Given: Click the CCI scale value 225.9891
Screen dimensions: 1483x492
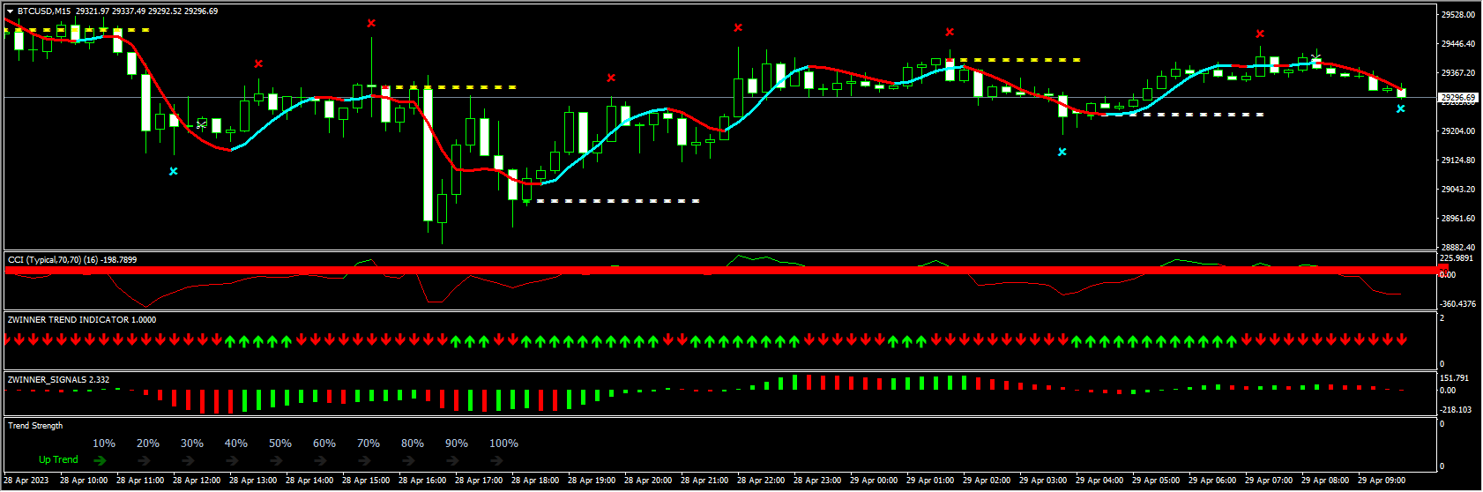Looking at the screenshot, I should click(x=1457, y=258).
